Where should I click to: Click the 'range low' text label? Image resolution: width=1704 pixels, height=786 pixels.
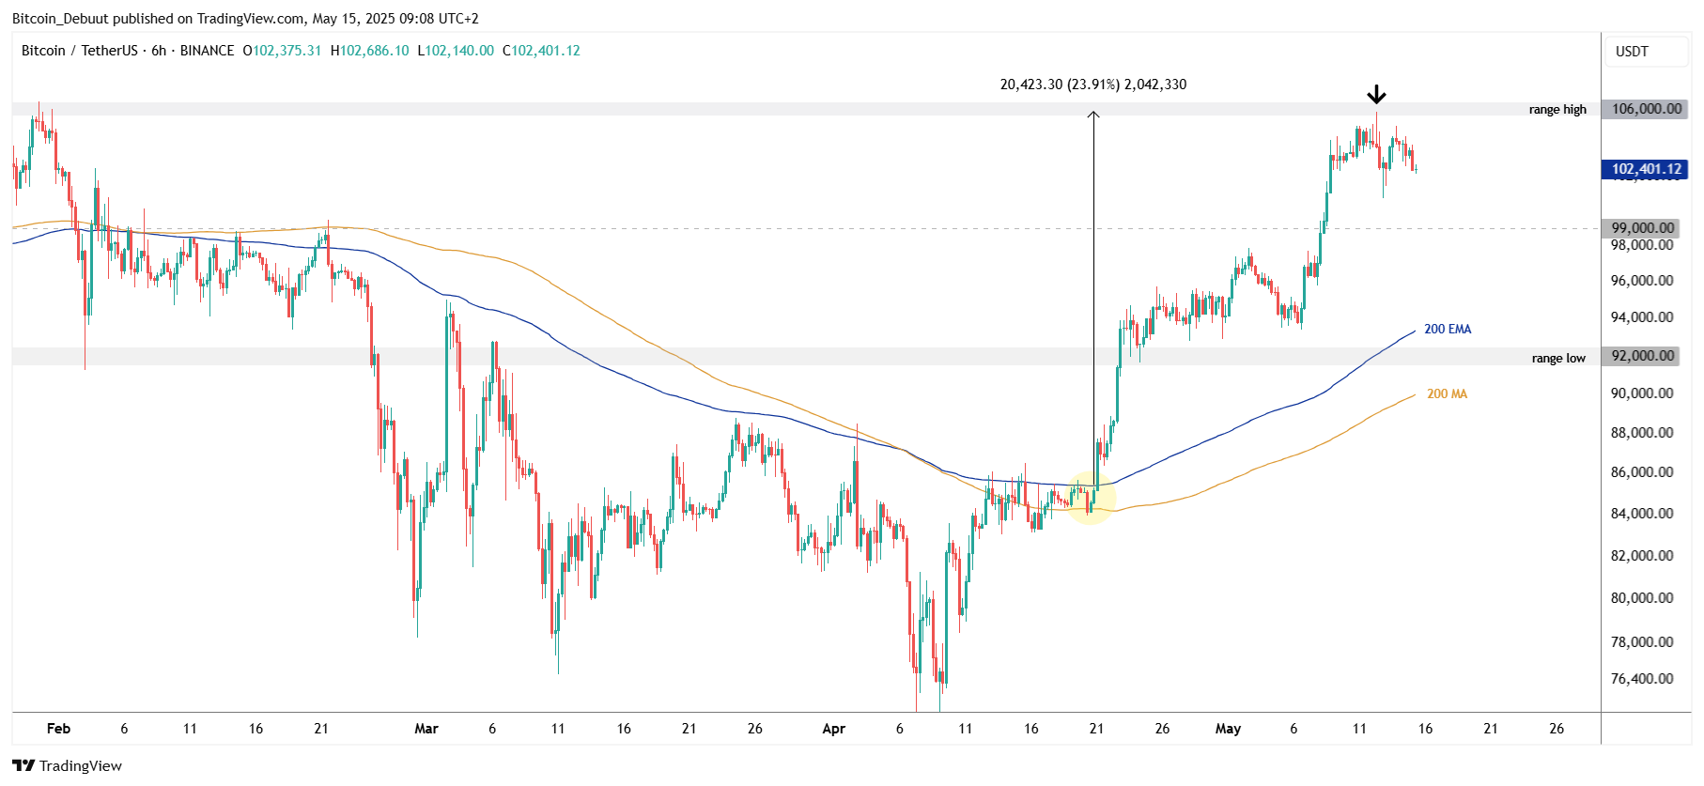tap(1558, 358)
